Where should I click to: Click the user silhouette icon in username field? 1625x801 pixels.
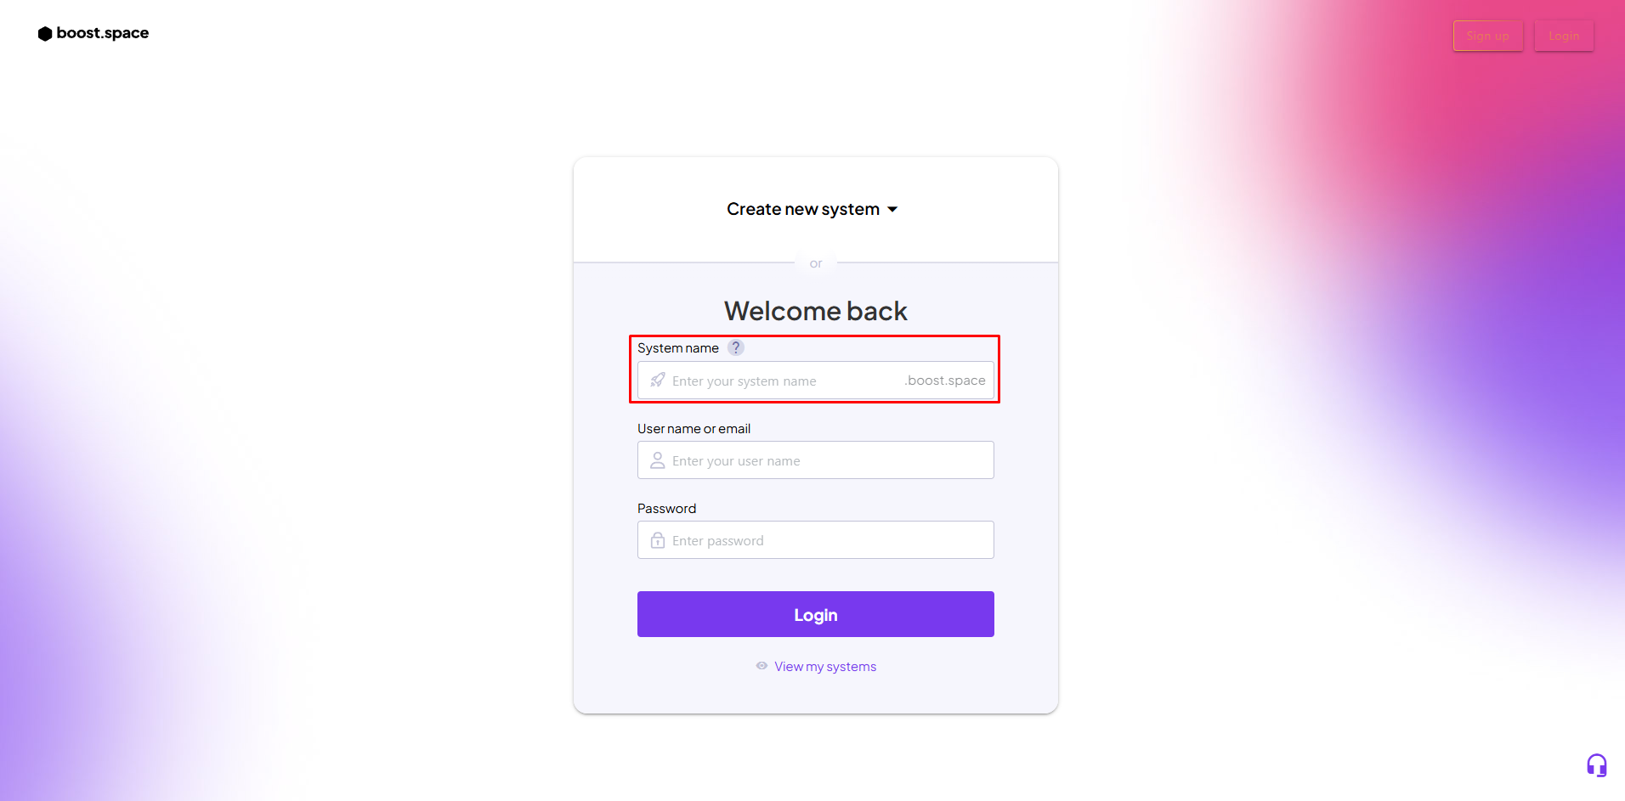click(x=658, y=460)
